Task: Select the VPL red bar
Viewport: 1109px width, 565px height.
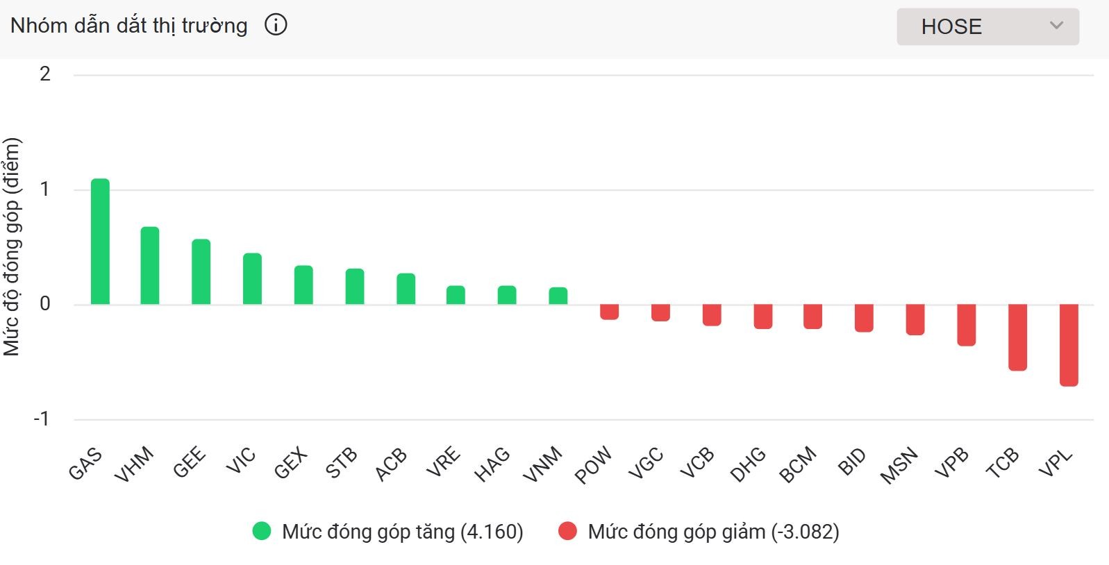Action: [1069, 344]
